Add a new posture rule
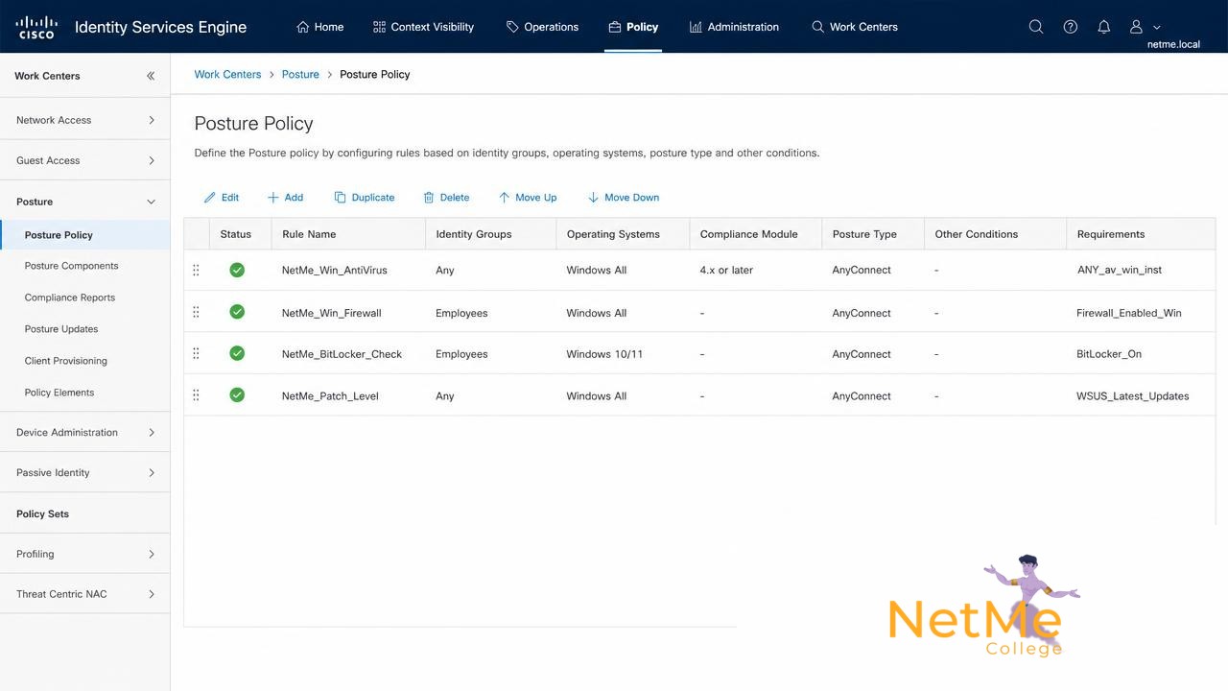The image size is (1228, 691). (x=285, y=198)
